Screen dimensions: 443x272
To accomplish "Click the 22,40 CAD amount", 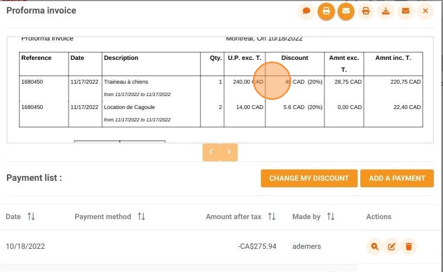I will click(407, 107).
